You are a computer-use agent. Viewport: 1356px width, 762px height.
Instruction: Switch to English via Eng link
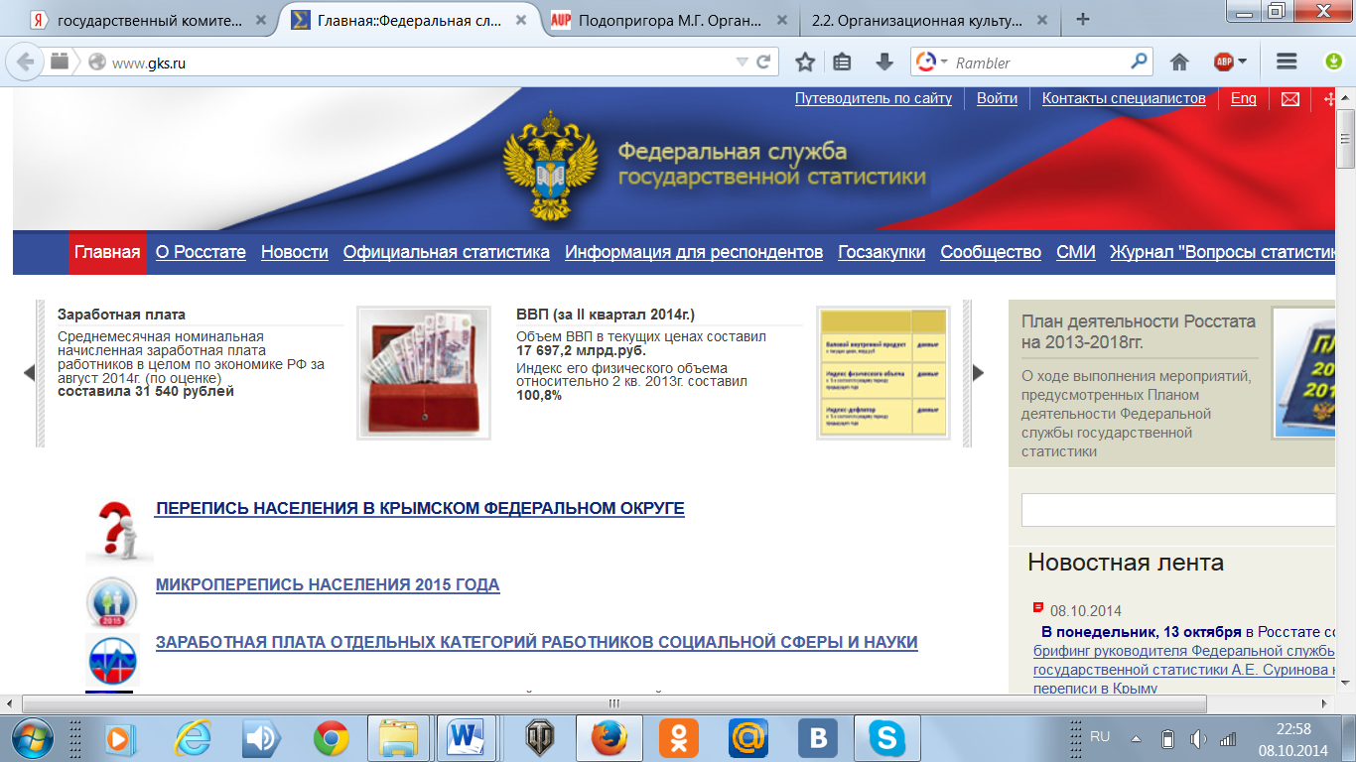click(1244, 98)
